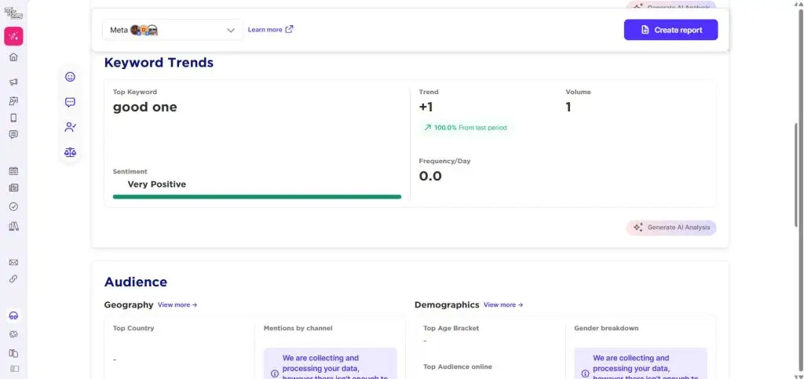Jump to comparison via balance scales icon
804x379 pixels.
tap(70, 152)
